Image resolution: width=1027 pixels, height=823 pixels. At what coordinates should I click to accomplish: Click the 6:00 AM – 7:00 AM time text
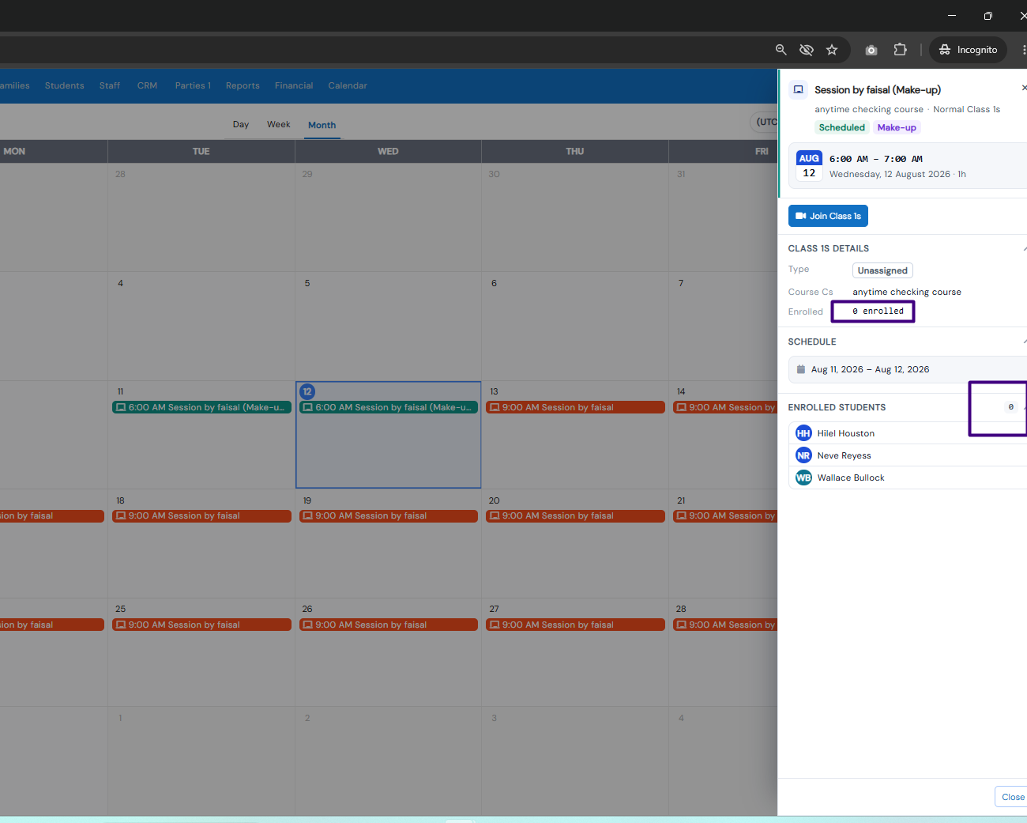(876, 159)
